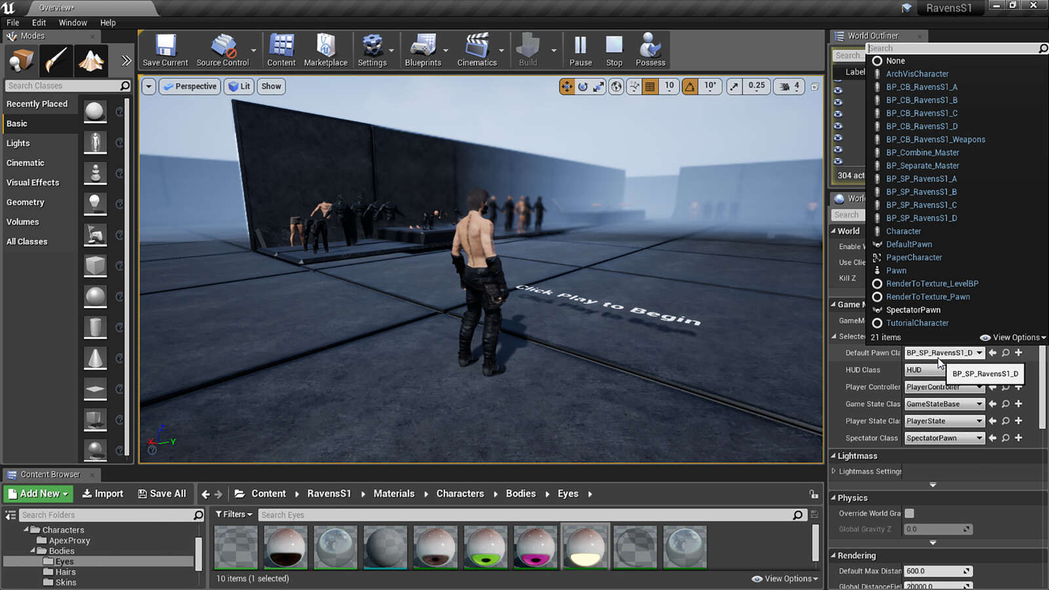Select the Landscape mode icon

coord(91,61)
